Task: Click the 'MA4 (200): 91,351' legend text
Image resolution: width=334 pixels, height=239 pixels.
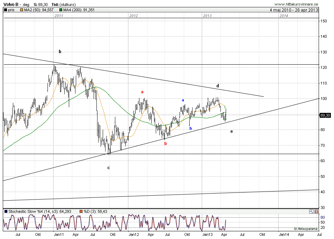Action: click(x=79, y=10)
